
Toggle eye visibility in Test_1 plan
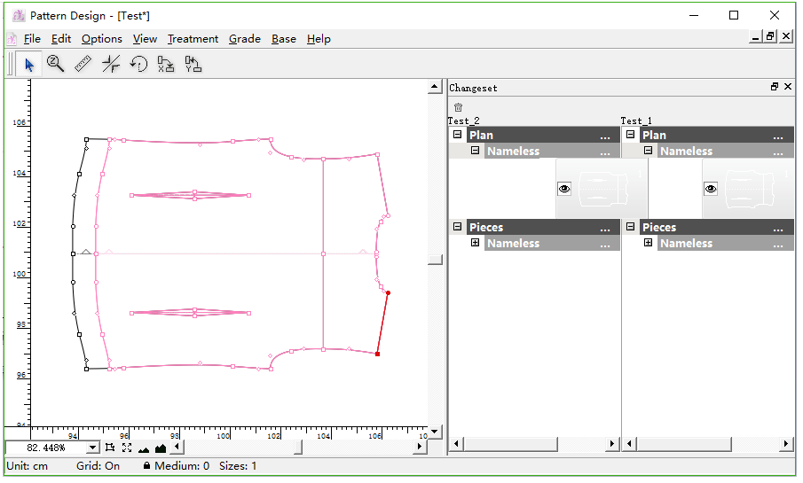point(710,189)
